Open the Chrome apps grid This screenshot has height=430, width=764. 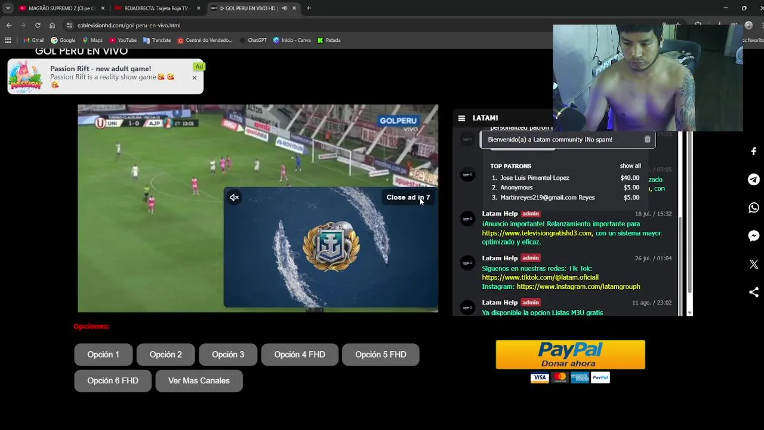8,40
